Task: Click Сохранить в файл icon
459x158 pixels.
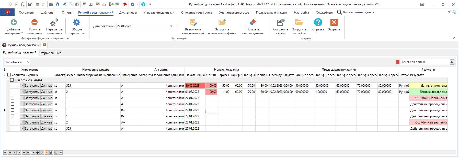Action: 281,22
